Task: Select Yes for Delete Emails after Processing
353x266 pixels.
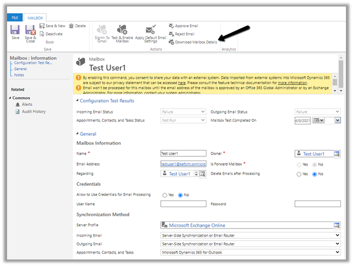Action: (x=299, y=174)
